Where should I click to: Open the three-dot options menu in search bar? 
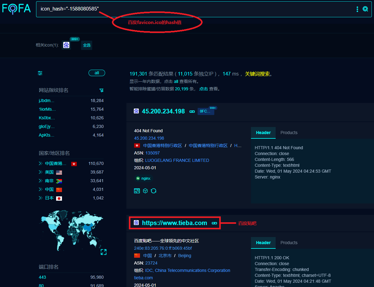click(357, 9)
